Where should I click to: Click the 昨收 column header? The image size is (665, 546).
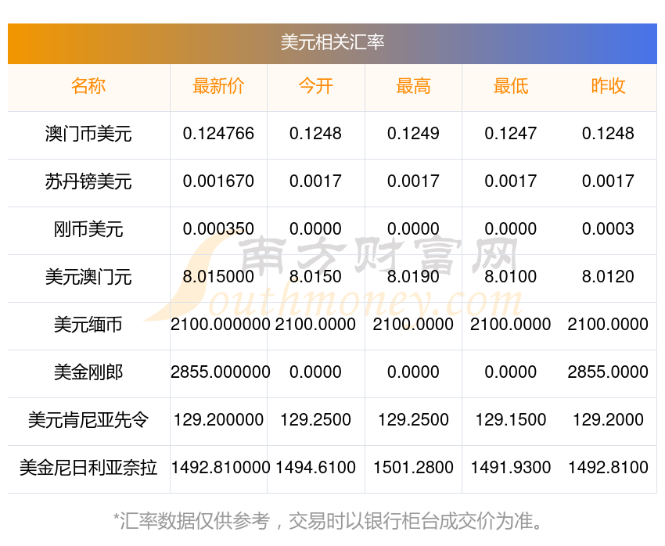608,86
